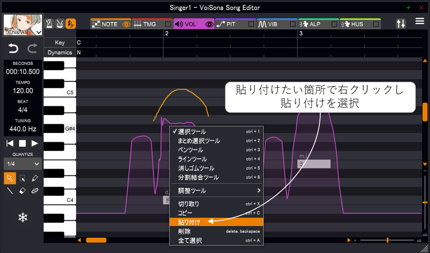Toggle the drum icon in top toolbar
Image resolution: width=430 pixels, height=253 pixels.
click(x=60, y=24)
